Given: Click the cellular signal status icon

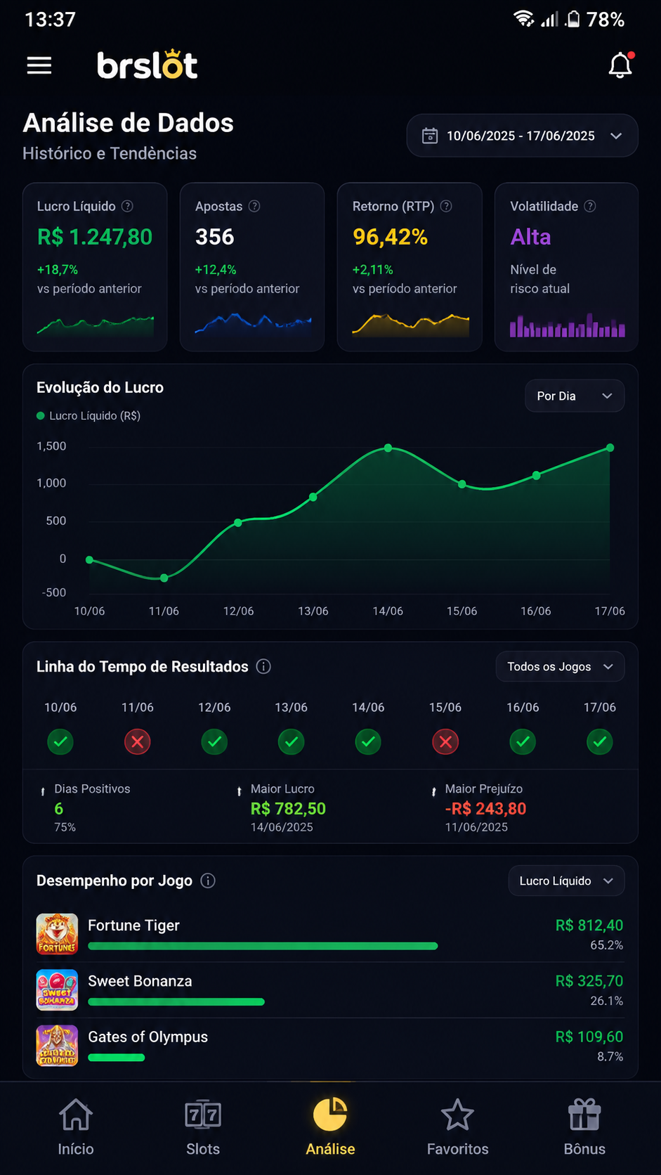Looking at the screenshot, I should [549, 19].
